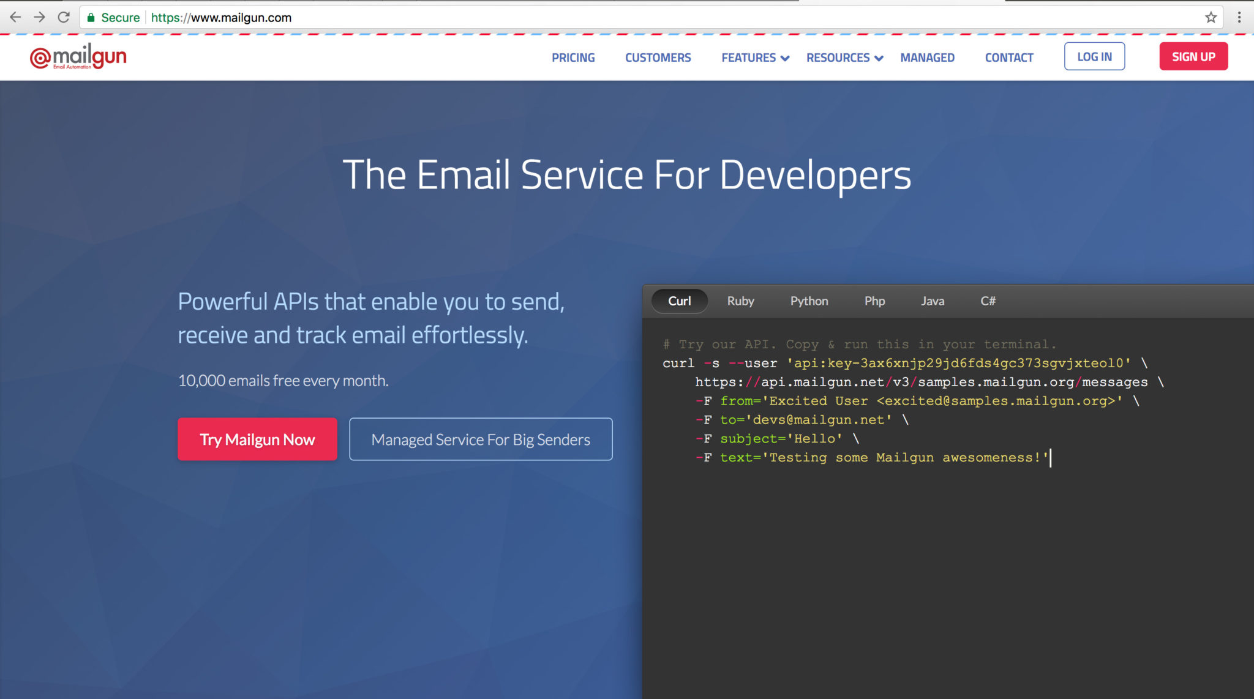The height and width of the screenshot is (699, 1254).
Task: Click the API key string in code
Action: coord(959,363)
